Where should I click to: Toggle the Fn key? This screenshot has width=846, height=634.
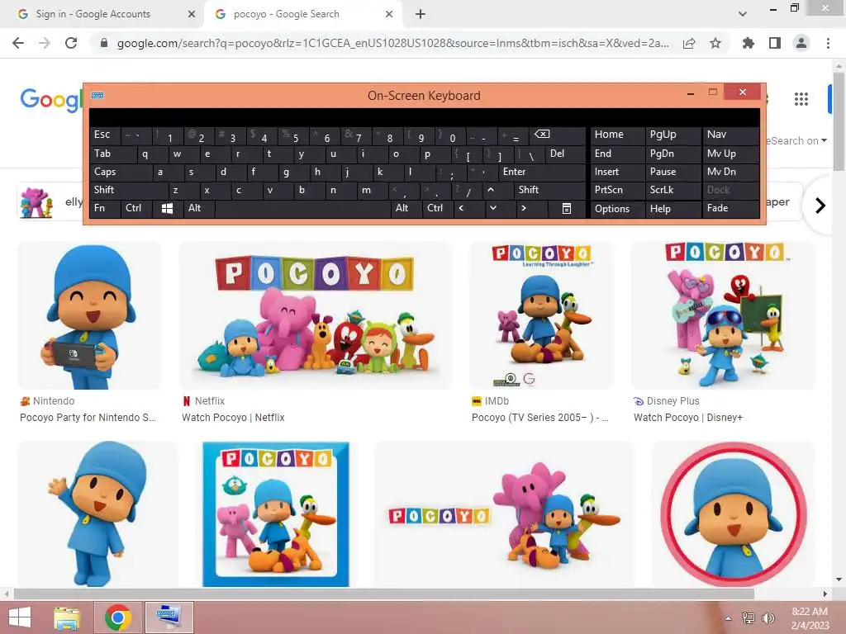[x=105, y=208]
